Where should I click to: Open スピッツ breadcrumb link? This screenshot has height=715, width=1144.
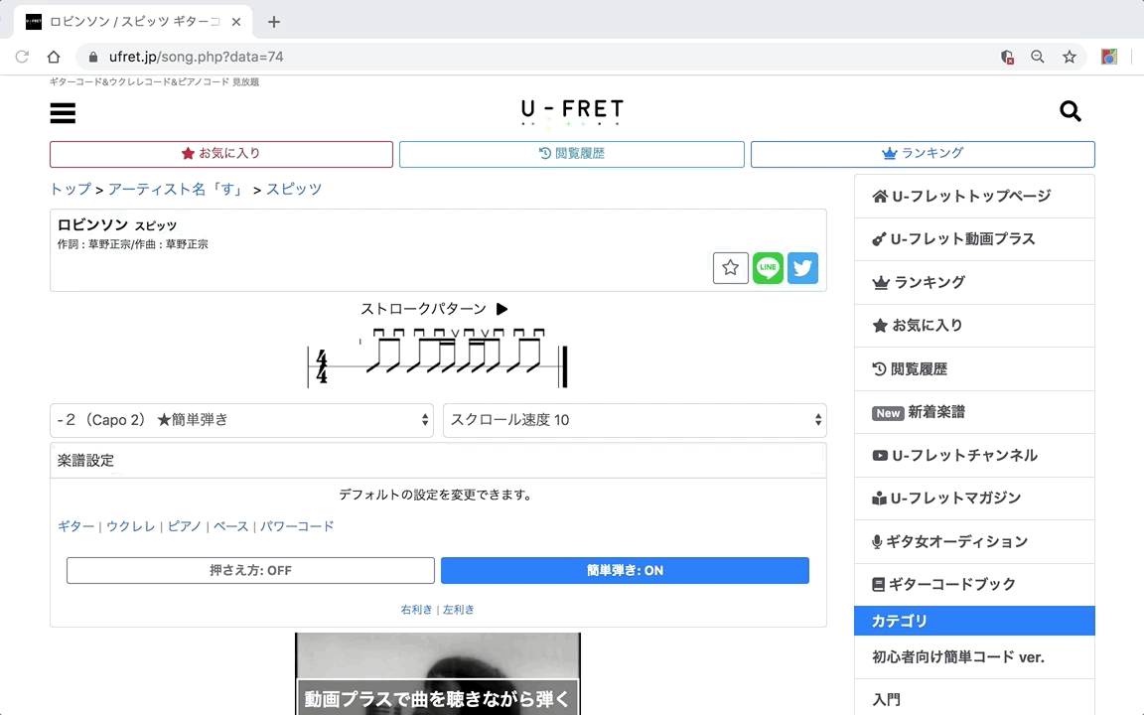pyautogui.click(x=293, y=189)
